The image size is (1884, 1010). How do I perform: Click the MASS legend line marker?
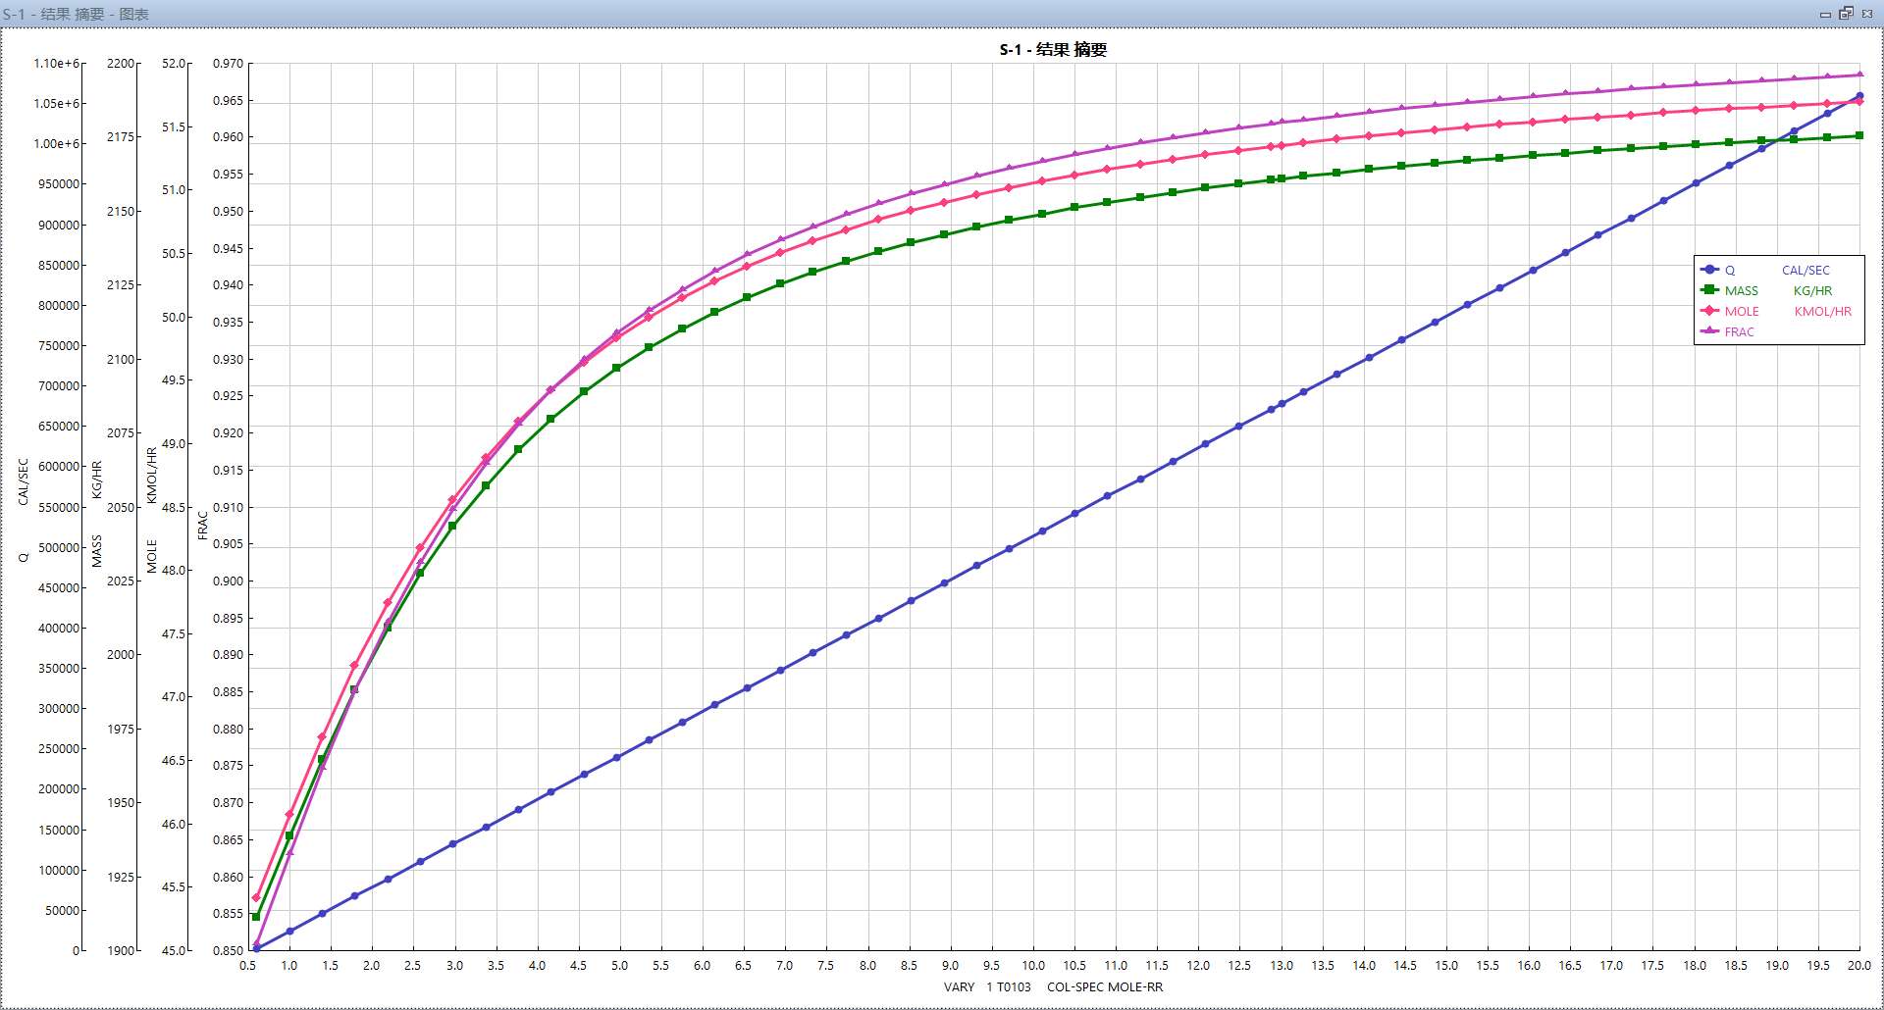tap(1709, 290)
